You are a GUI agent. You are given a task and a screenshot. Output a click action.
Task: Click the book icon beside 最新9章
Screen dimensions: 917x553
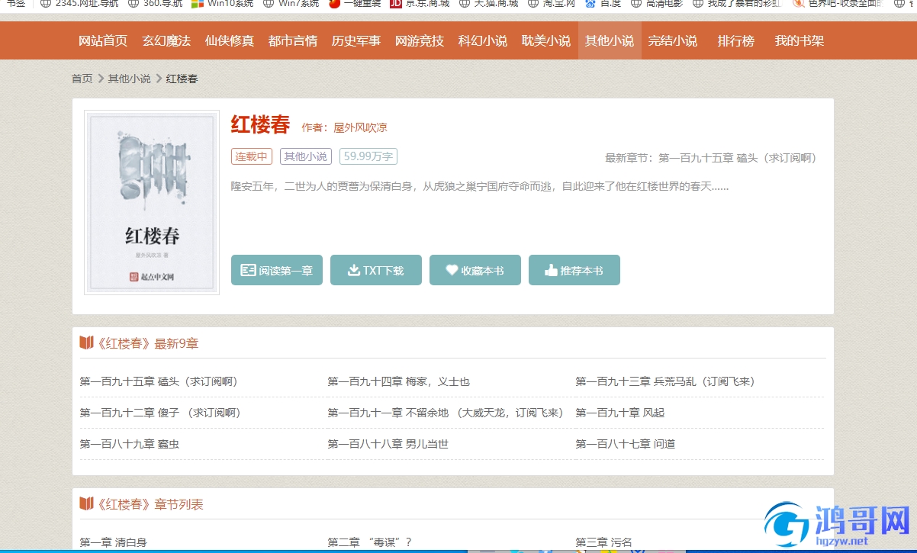click(x=87, y=342)
